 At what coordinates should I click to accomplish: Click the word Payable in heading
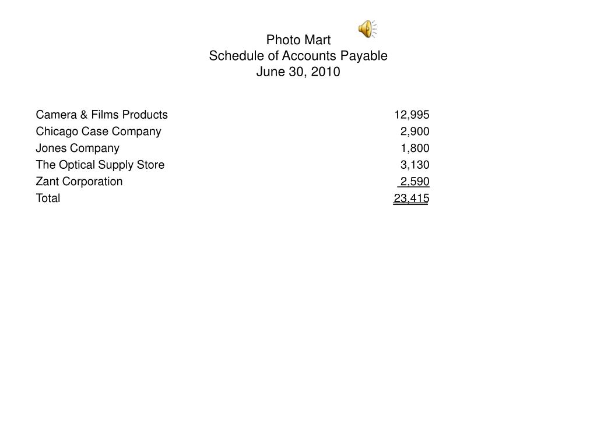click(364, 56)
